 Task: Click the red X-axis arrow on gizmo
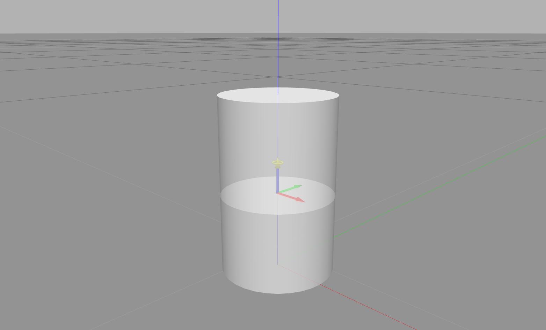[290, 197]
